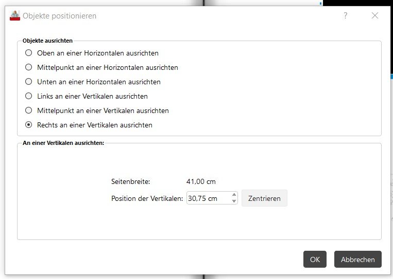Decrease Position der Vertikalen with down arrow
The image size is (393, 279).
[234, 201]
